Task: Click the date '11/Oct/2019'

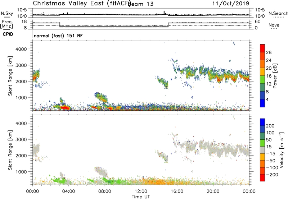Action: (x=231, y=4)
